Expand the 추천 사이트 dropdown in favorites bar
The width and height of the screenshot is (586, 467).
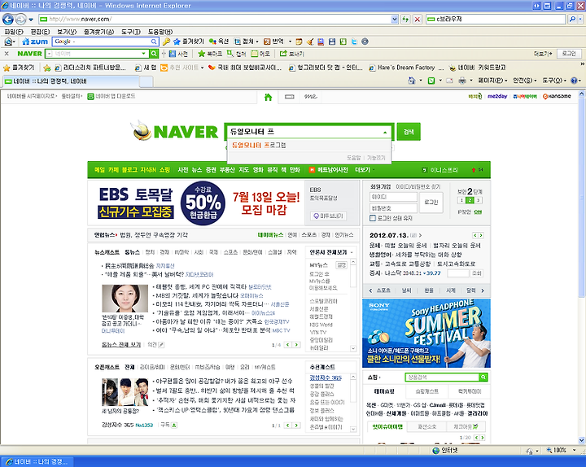pos(202,68)
